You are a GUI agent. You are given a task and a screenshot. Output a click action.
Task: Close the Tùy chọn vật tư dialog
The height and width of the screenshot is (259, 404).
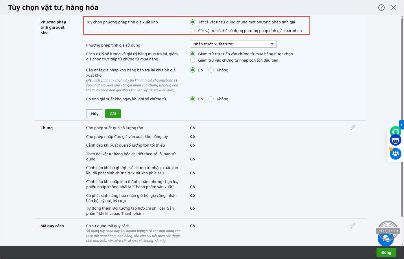[393, 8]
